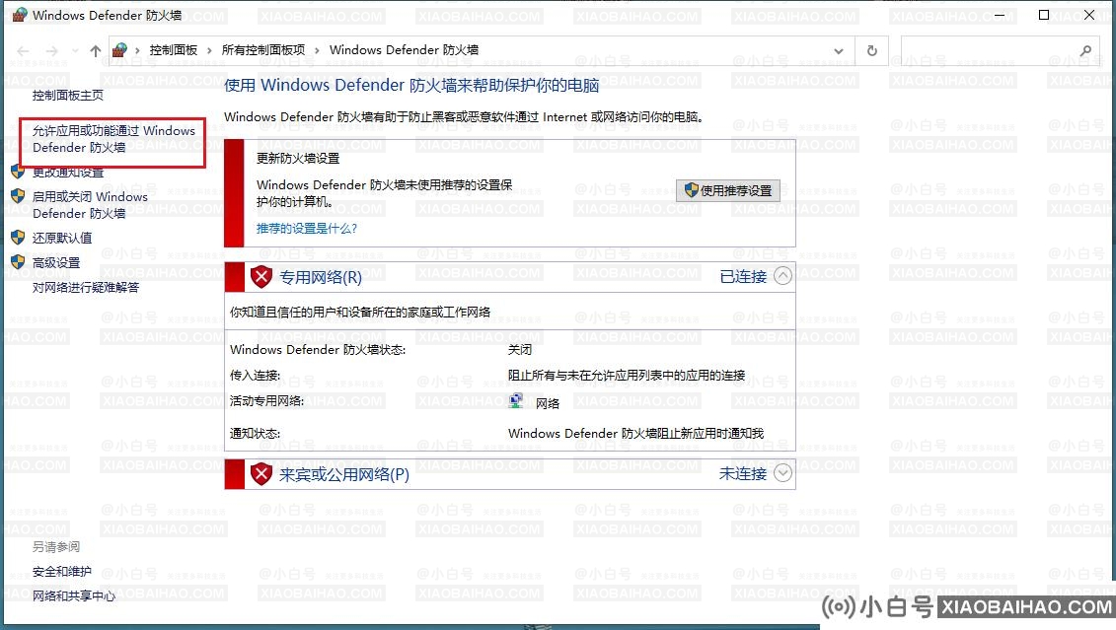
Task: Click 未连接 status text
Action: coord(743,473)
